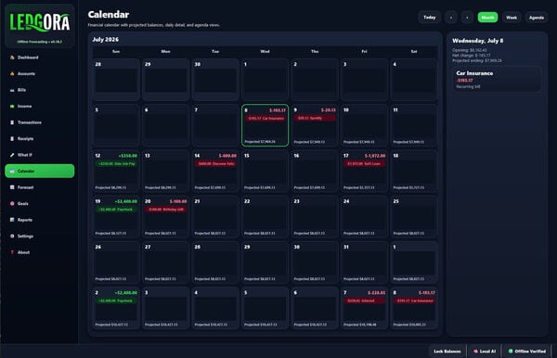
Task: Open the Reports chart icon
Action: pos(12,220)
